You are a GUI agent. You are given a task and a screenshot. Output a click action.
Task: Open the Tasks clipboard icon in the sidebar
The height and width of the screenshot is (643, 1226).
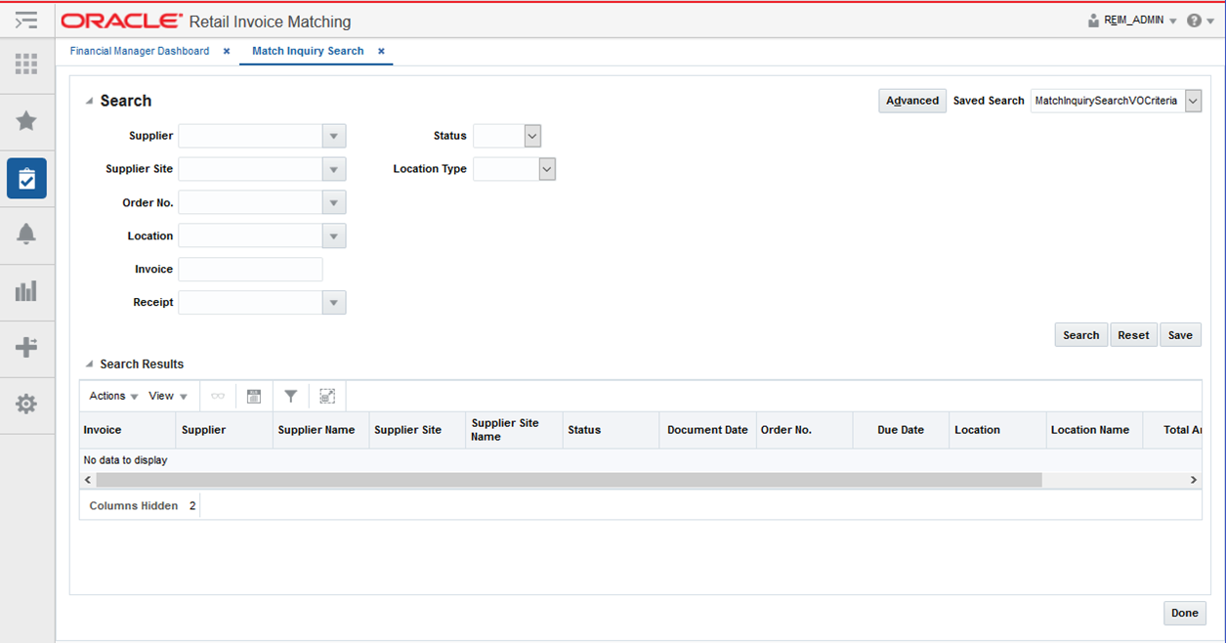(x=26, y=178)
